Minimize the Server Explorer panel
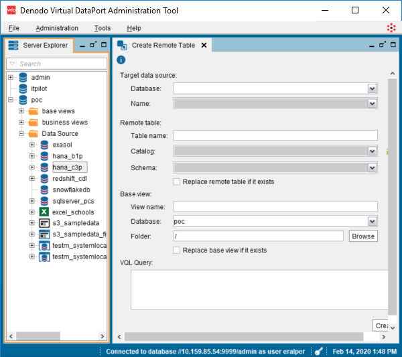The height and width of the screenshot is (357, 402). [82, 46]
